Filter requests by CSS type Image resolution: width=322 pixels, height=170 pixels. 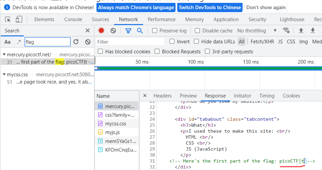click(x=291, y=42)
